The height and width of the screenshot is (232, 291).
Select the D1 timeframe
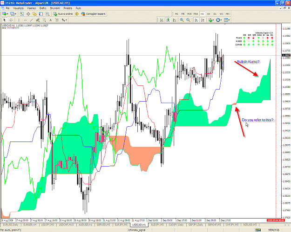[215, 14]
